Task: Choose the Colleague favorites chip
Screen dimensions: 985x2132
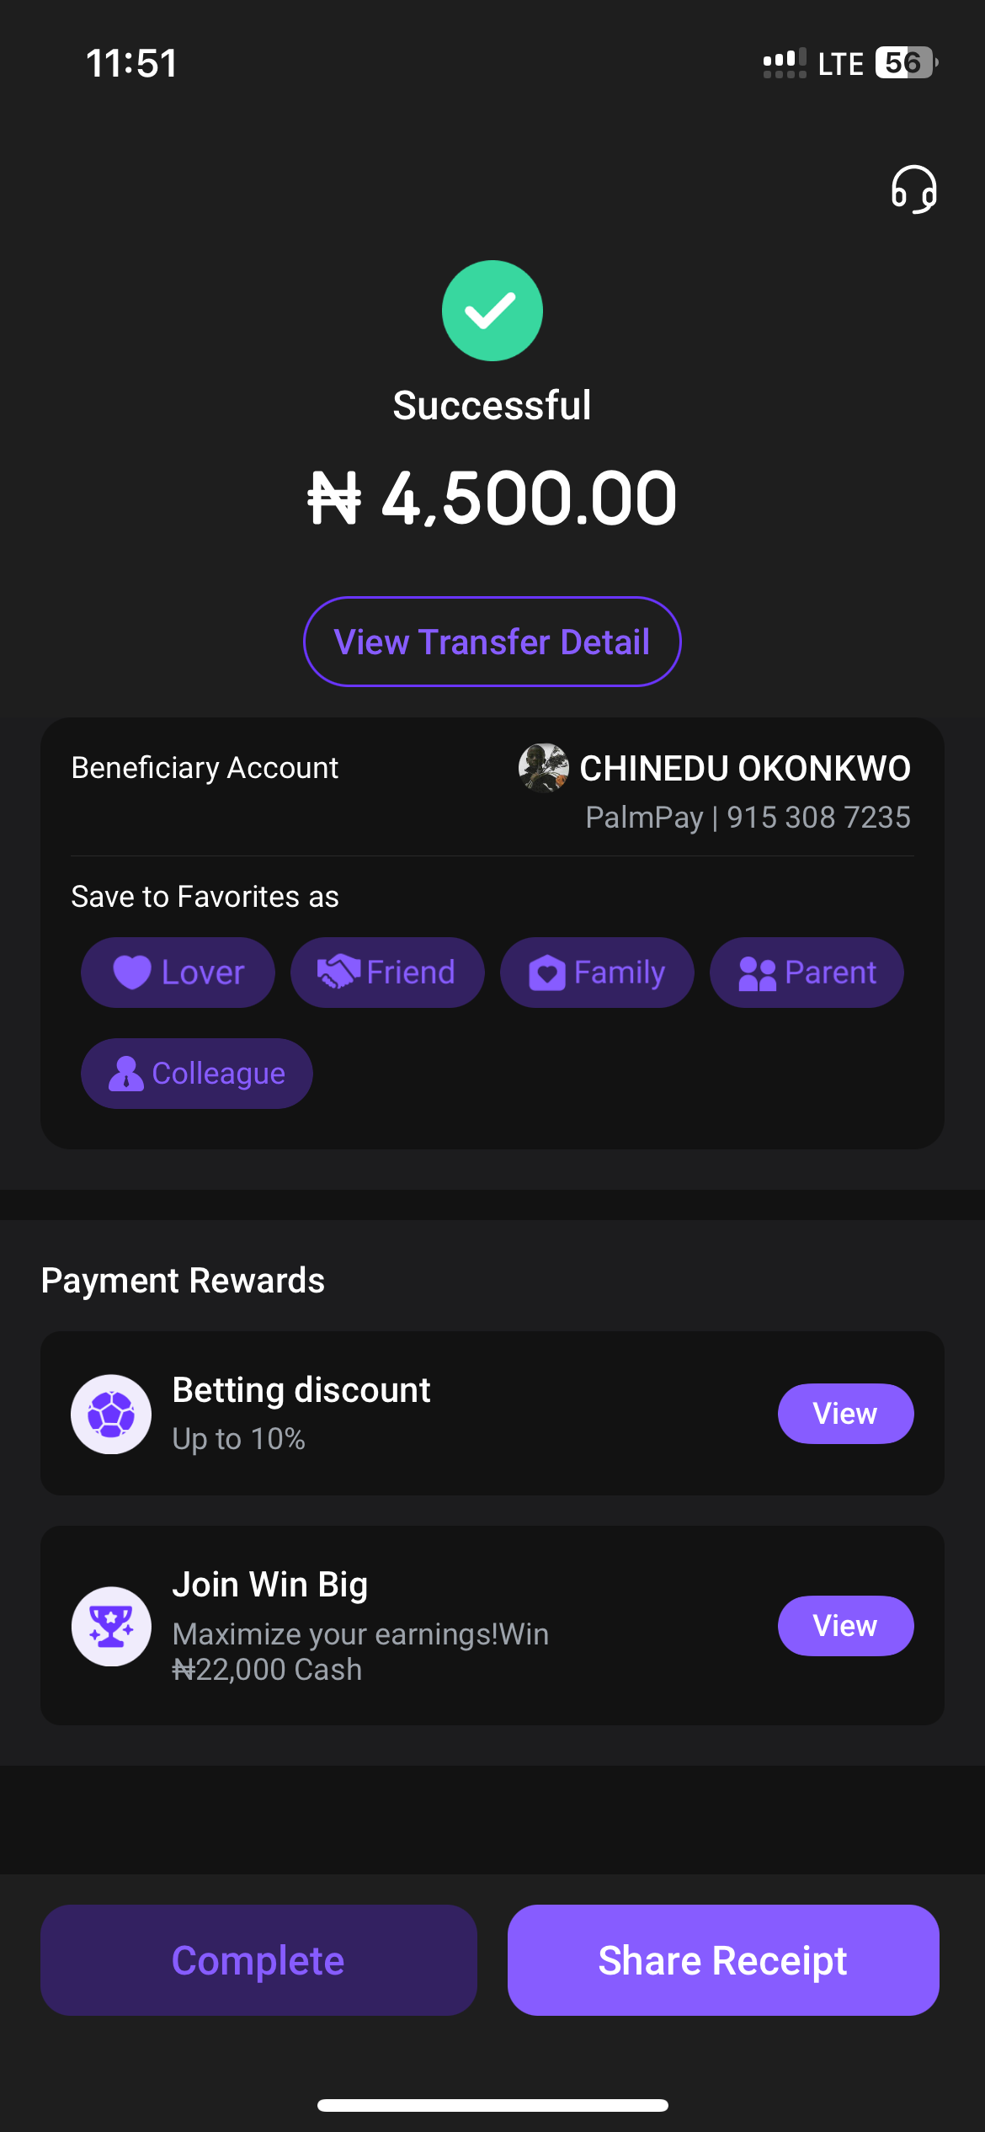Action: [x=197, y=1074]
